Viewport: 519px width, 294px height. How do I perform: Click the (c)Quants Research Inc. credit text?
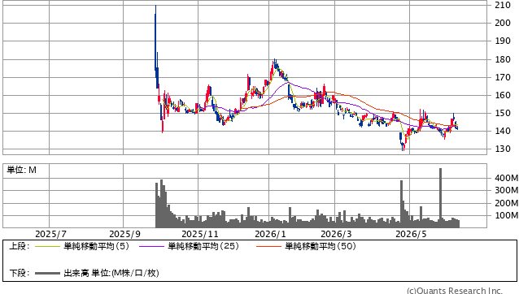pos(455,291)
